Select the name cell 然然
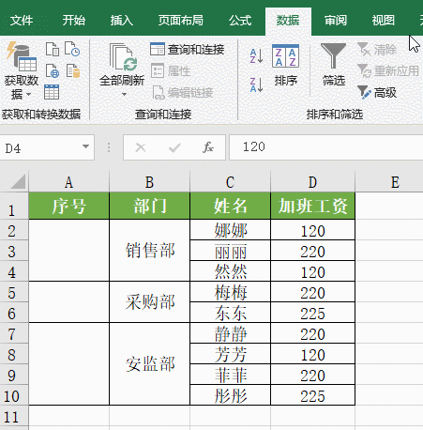The image size is (423, 430). click(231, 271)
